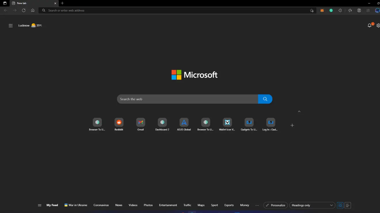Image resolution: width=380 pixels, height=213 pixels.
Task: Click the 39°C temperature reading
Action: pos(39,26)
